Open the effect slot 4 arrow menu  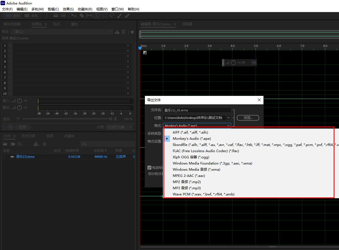click(128, 61)
